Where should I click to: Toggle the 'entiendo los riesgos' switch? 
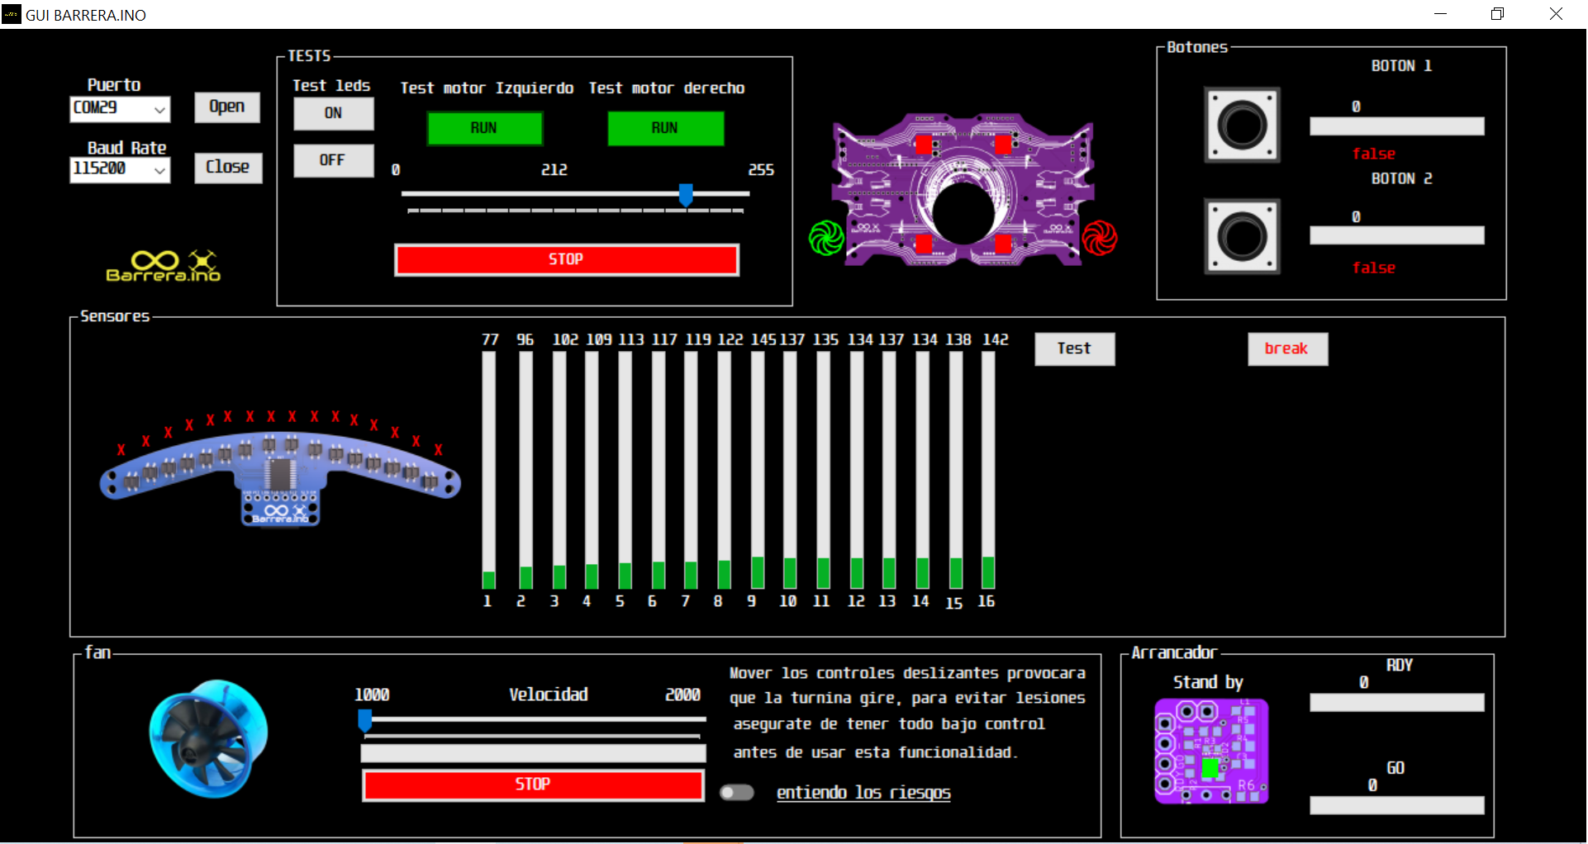pos(736,793)
